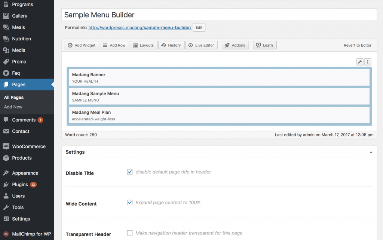
Task: Click the Add Widget button
Action: 82,45
